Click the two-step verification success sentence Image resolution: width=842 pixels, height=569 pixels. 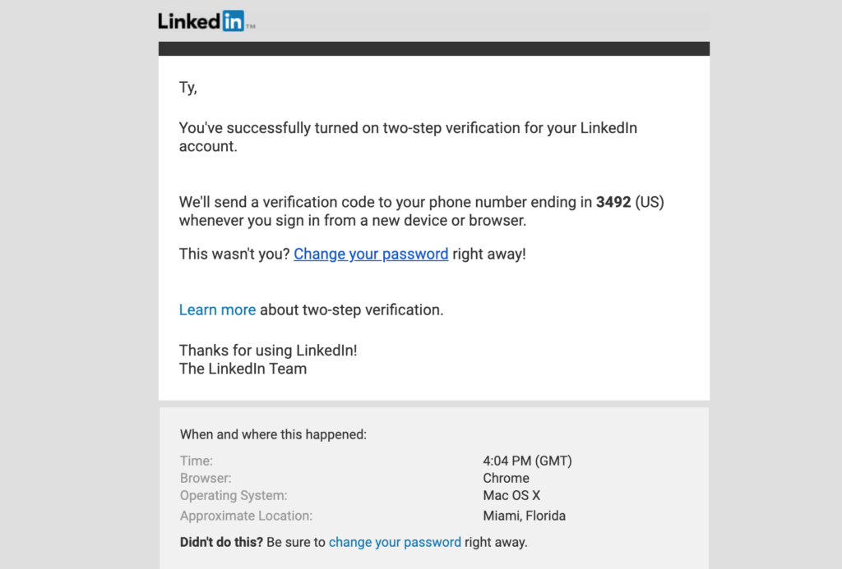pyautogui.click(x=408, y=137)
